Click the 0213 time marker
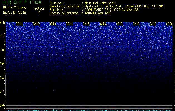 pyautogui.click(x=53, y=24)
